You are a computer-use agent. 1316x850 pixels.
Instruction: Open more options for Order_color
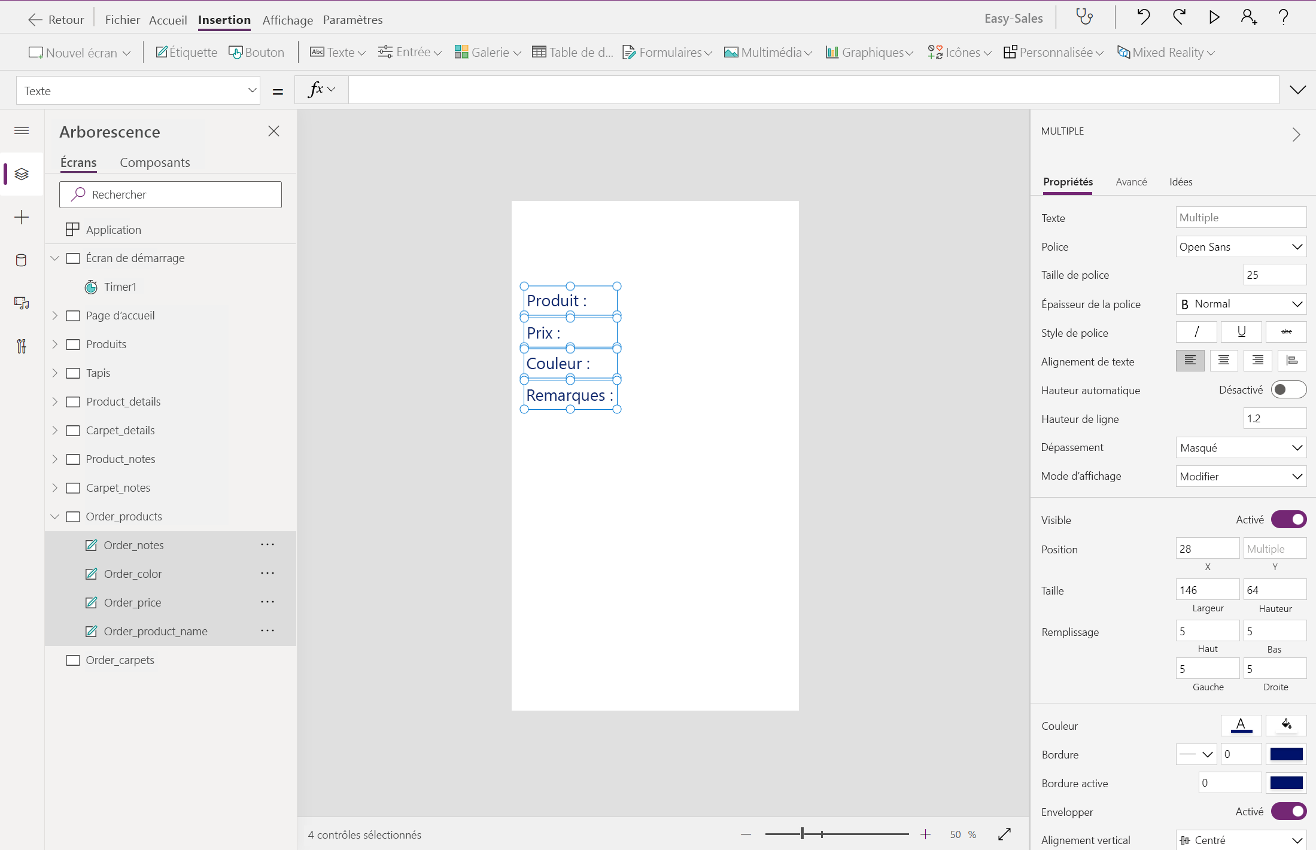click(268, 574)
